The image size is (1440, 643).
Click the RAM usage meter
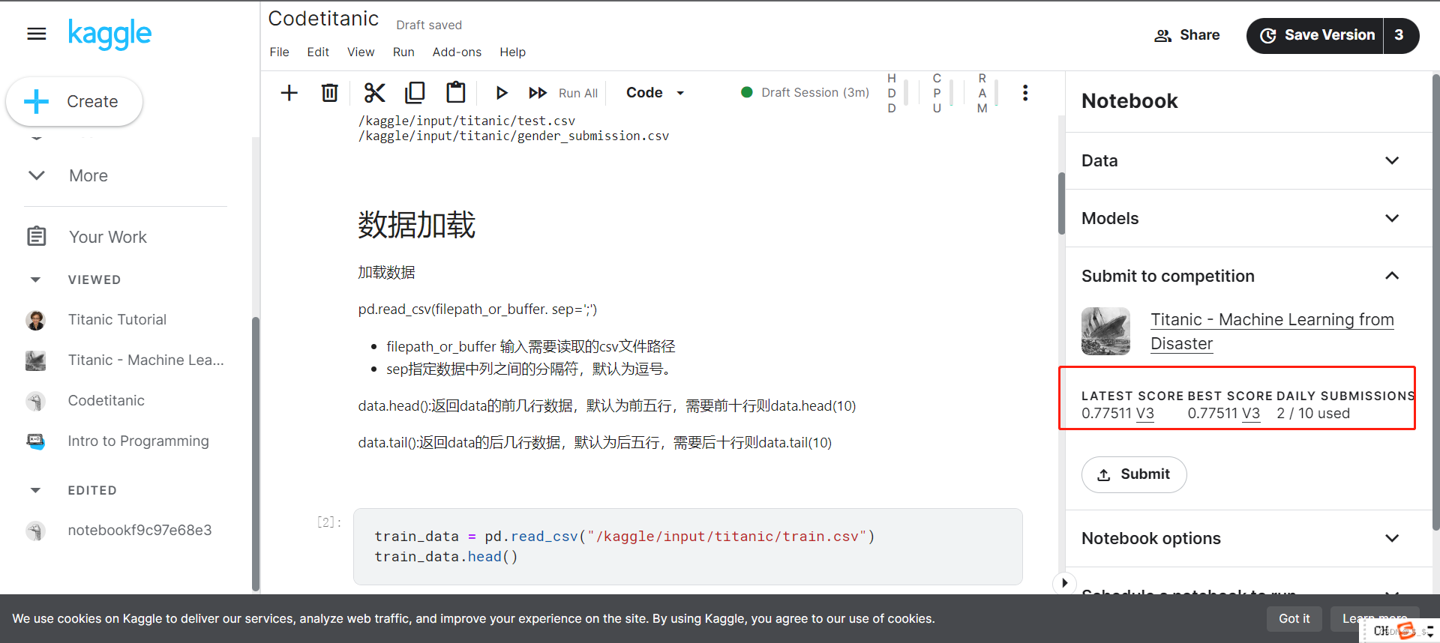pos(988,93)
